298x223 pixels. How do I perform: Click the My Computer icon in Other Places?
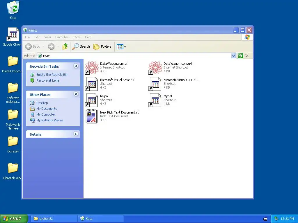32,114
